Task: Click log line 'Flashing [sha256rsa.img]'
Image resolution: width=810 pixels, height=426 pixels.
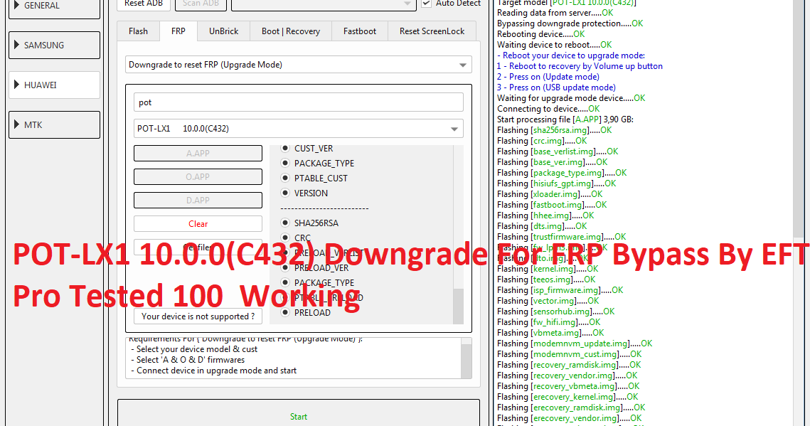Action: tap(554, 130)
